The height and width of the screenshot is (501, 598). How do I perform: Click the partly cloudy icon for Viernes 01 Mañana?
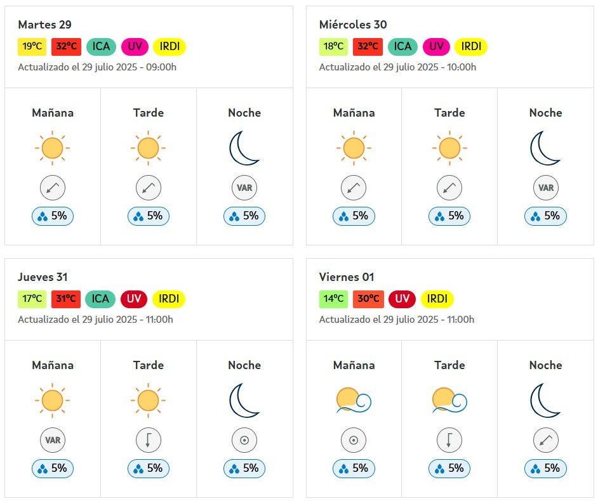point(354,400)
